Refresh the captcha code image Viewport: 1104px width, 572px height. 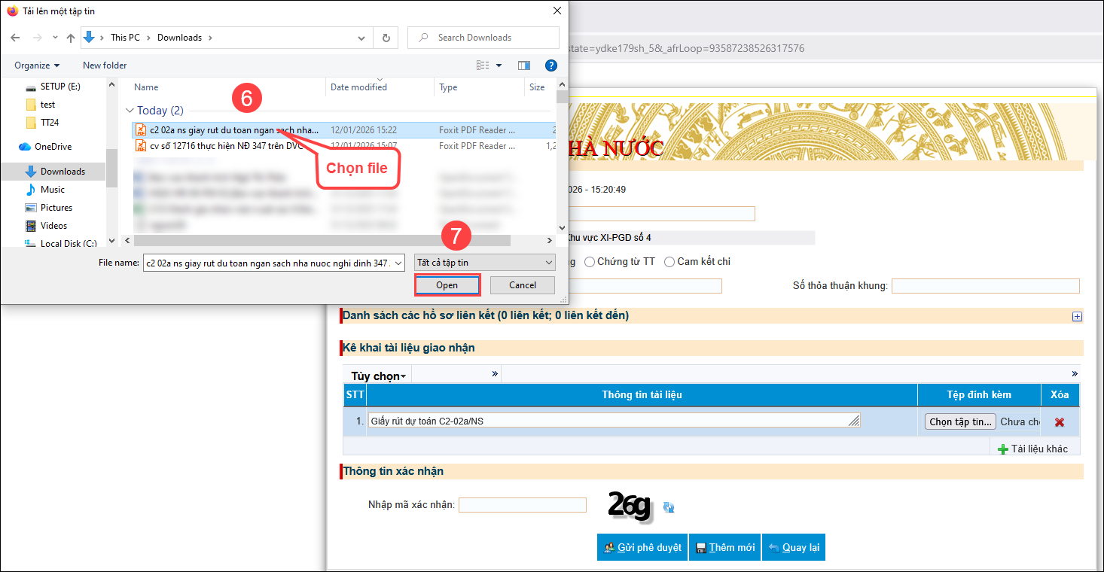click(669, 508)
